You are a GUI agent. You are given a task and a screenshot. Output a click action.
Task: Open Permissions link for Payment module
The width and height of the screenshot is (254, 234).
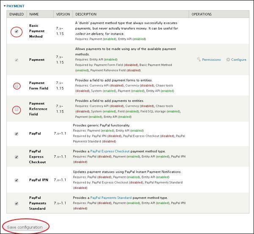coord(211,60)
